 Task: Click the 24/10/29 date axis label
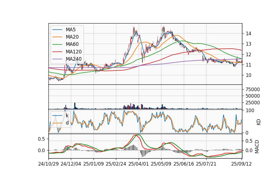[x=48, y=164]
